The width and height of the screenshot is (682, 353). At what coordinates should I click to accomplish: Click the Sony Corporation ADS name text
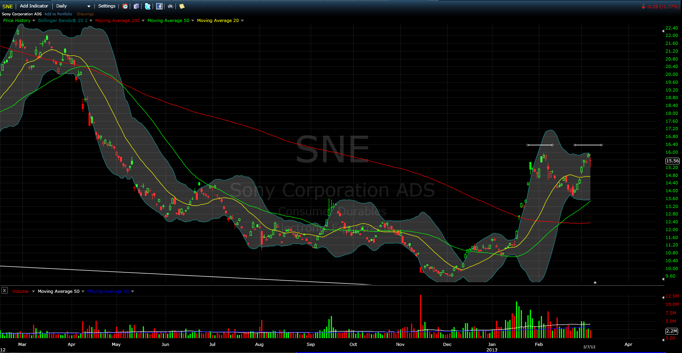22,14
